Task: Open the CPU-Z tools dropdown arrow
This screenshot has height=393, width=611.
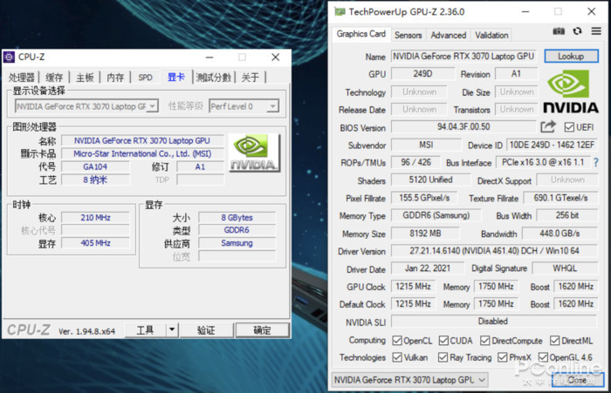Action: (172, 330)
